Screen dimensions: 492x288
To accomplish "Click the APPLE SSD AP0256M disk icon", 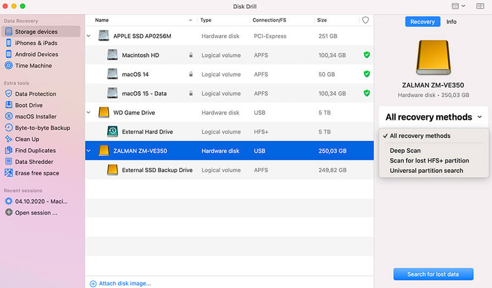I will pos(104,36).
